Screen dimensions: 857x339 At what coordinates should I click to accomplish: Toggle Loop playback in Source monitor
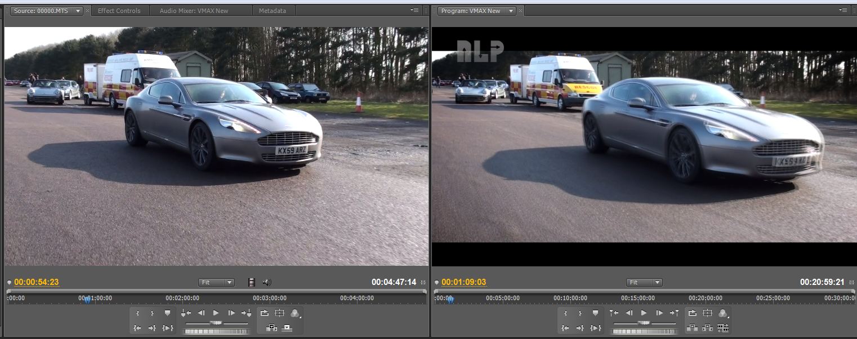tap(264, 313)
